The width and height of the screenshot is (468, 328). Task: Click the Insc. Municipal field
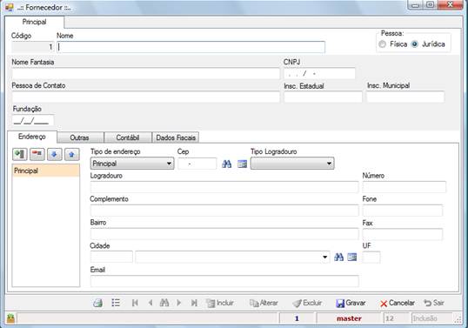tap(405, 97)
